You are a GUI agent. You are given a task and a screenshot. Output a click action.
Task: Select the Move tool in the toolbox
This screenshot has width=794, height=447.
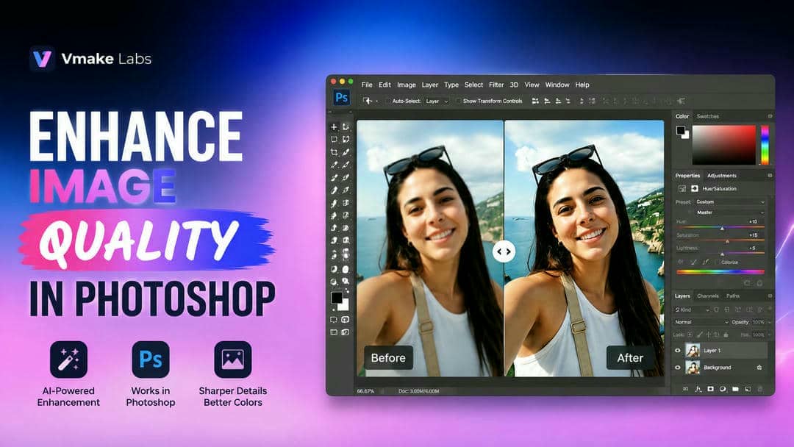click(x=334, y=126)
